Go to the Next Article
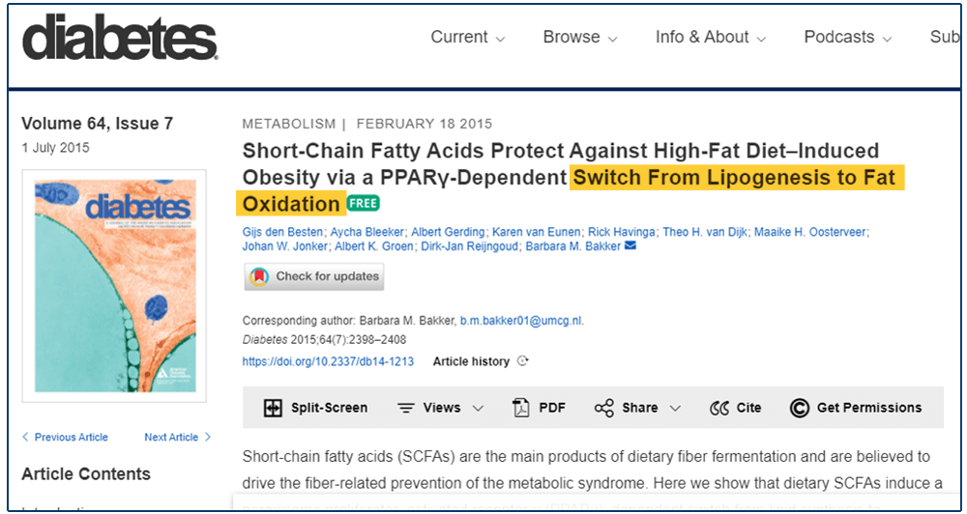Viewport: 967px width, 514px height. 178,437
